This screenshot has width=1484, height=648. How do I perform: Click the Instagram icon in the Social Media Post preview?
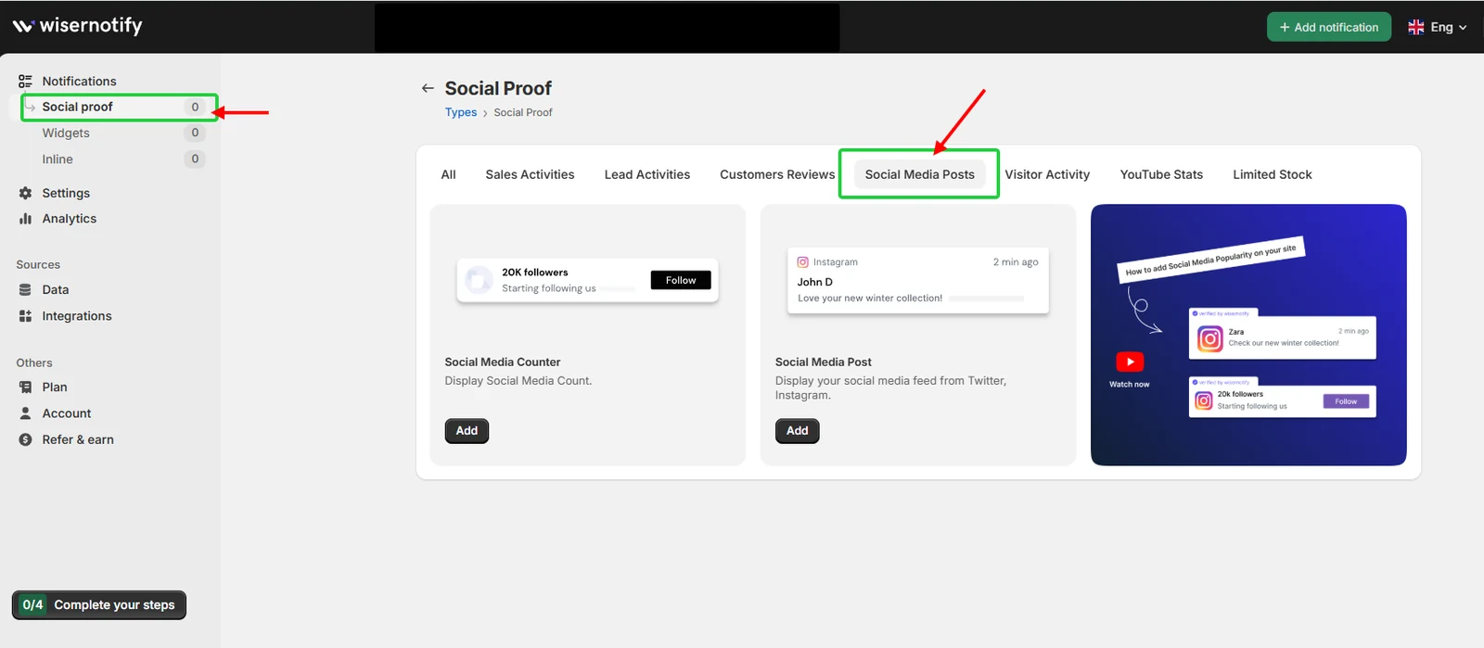(x=802, y=262)
